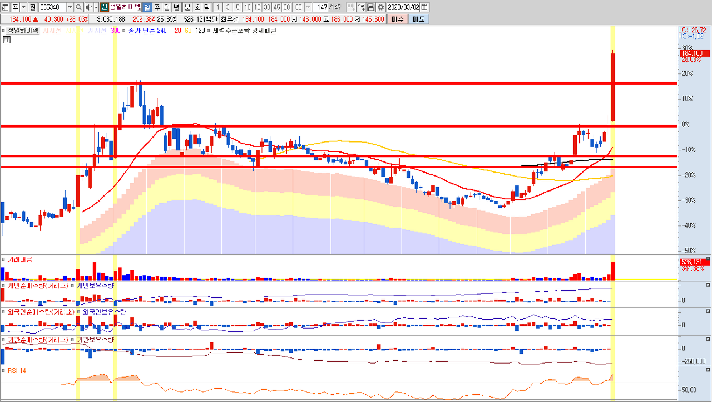Toggle the marker before 종가 단순 240
The height and width of the screenshot is (402, 712).
[x=123, y=31]
